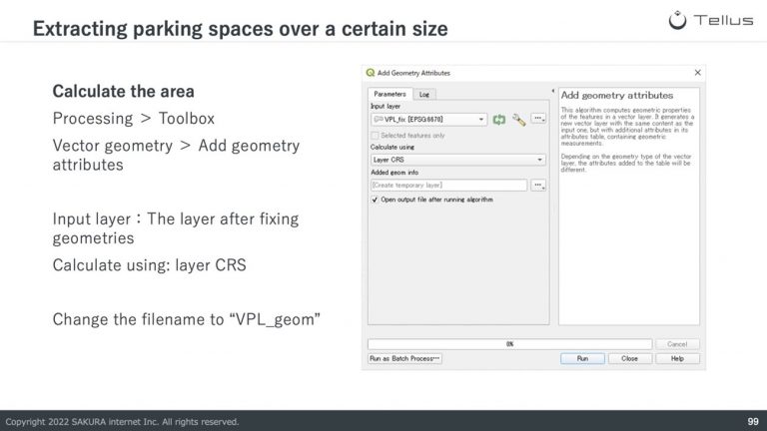767x431 pixels.
Task: Click the Cancel button
Action: (x=677, y=344)
